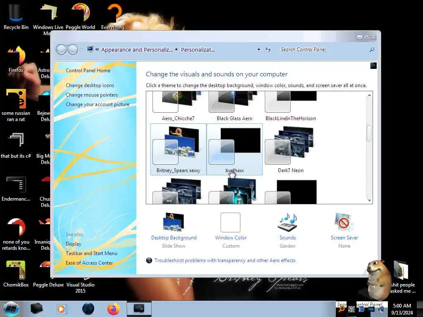Open the black folder taskbar icon
Screen dimensions: 423x317
(36, 309)
